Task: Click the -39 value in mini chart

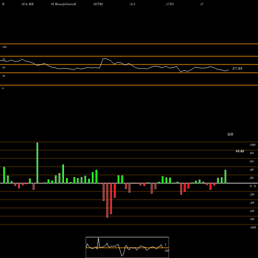Action: (x=167, y=251)
